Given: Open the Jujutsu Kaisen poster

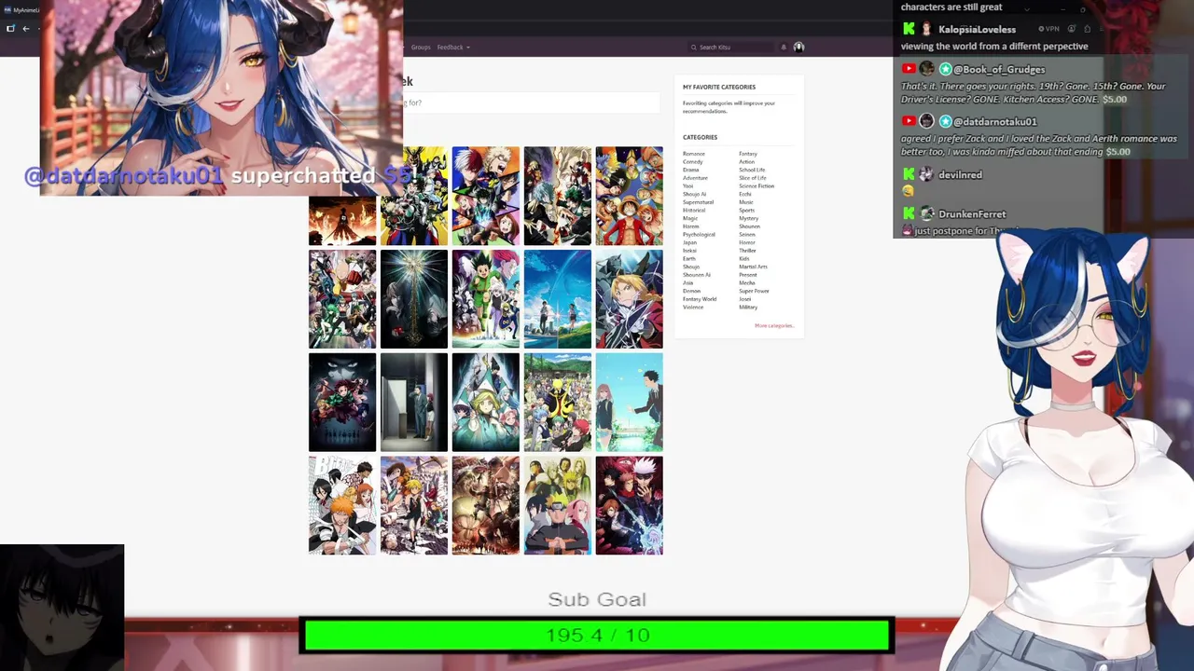Looking at the screenshot, I should 630,506.
